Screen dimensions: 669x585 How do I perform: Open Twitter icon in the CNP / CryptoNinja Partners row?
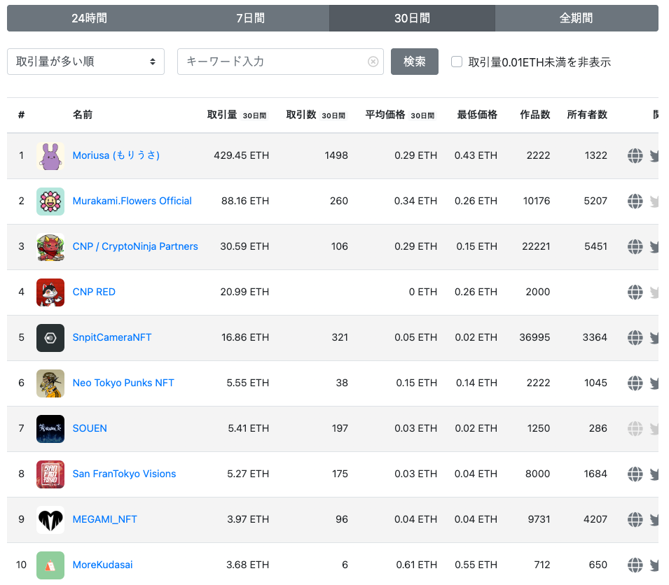pos(654,247)
